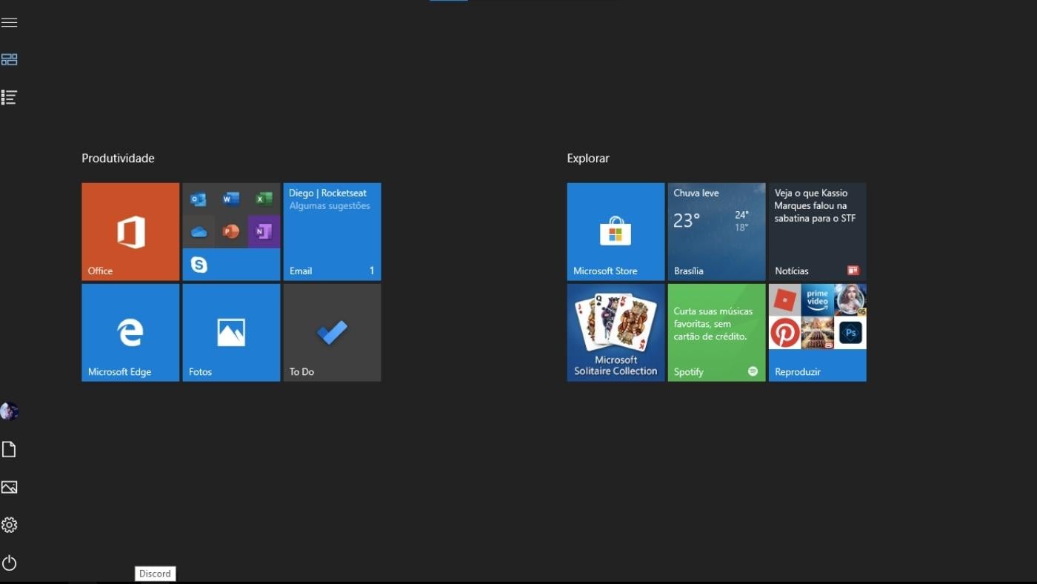
Task: Open the To Do app tile
Action: (332, 332)
